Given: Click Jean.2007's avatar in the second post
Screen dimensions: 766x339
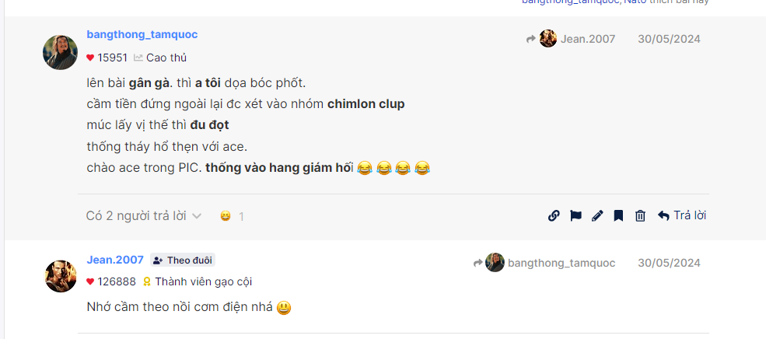Looking at the screenshot, I should click(x=60, y=276).
